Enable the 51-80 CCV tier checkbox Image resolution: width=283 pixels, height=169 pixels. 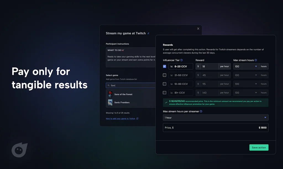pos(164,84)
